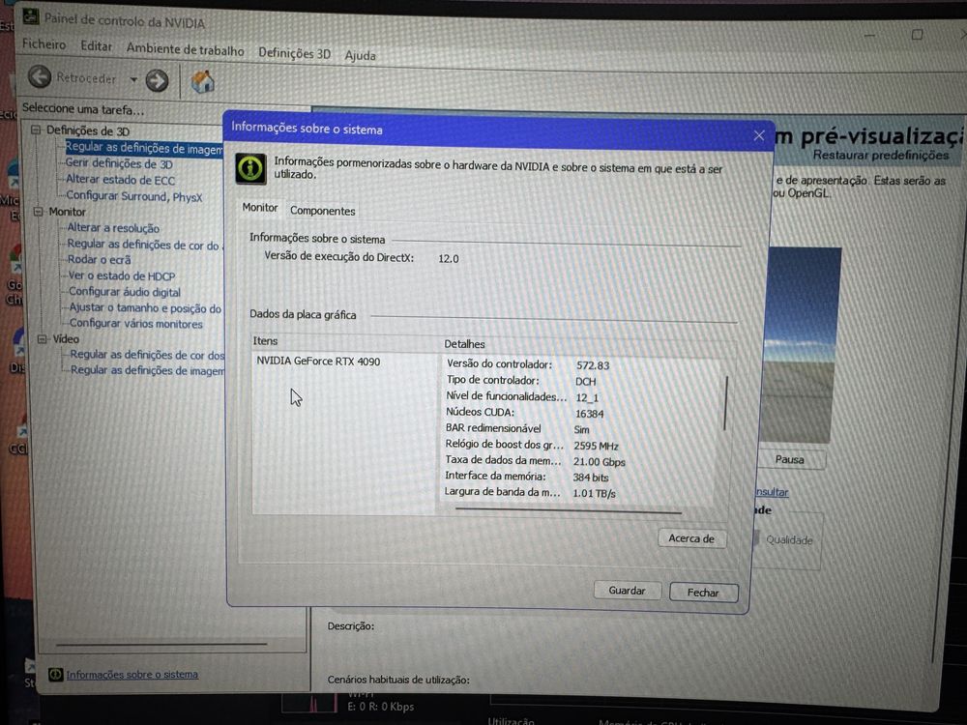Click the Fechar button

[703, 593]
